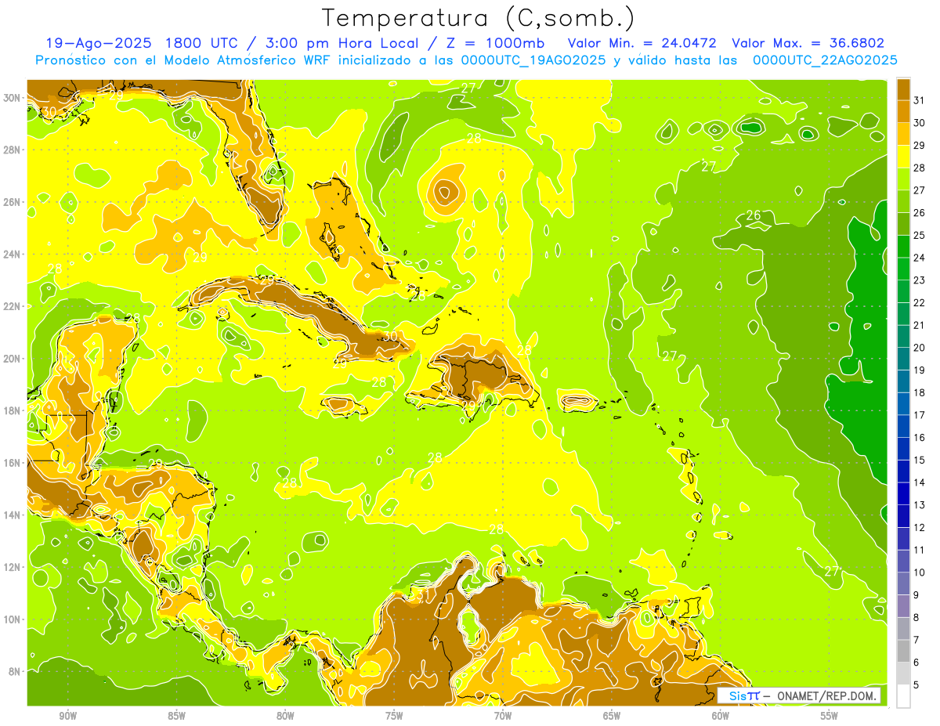Click the number 23 on the color scale
Image resolution: width=940 pixels, height=726 pixels.
(920, 280)
